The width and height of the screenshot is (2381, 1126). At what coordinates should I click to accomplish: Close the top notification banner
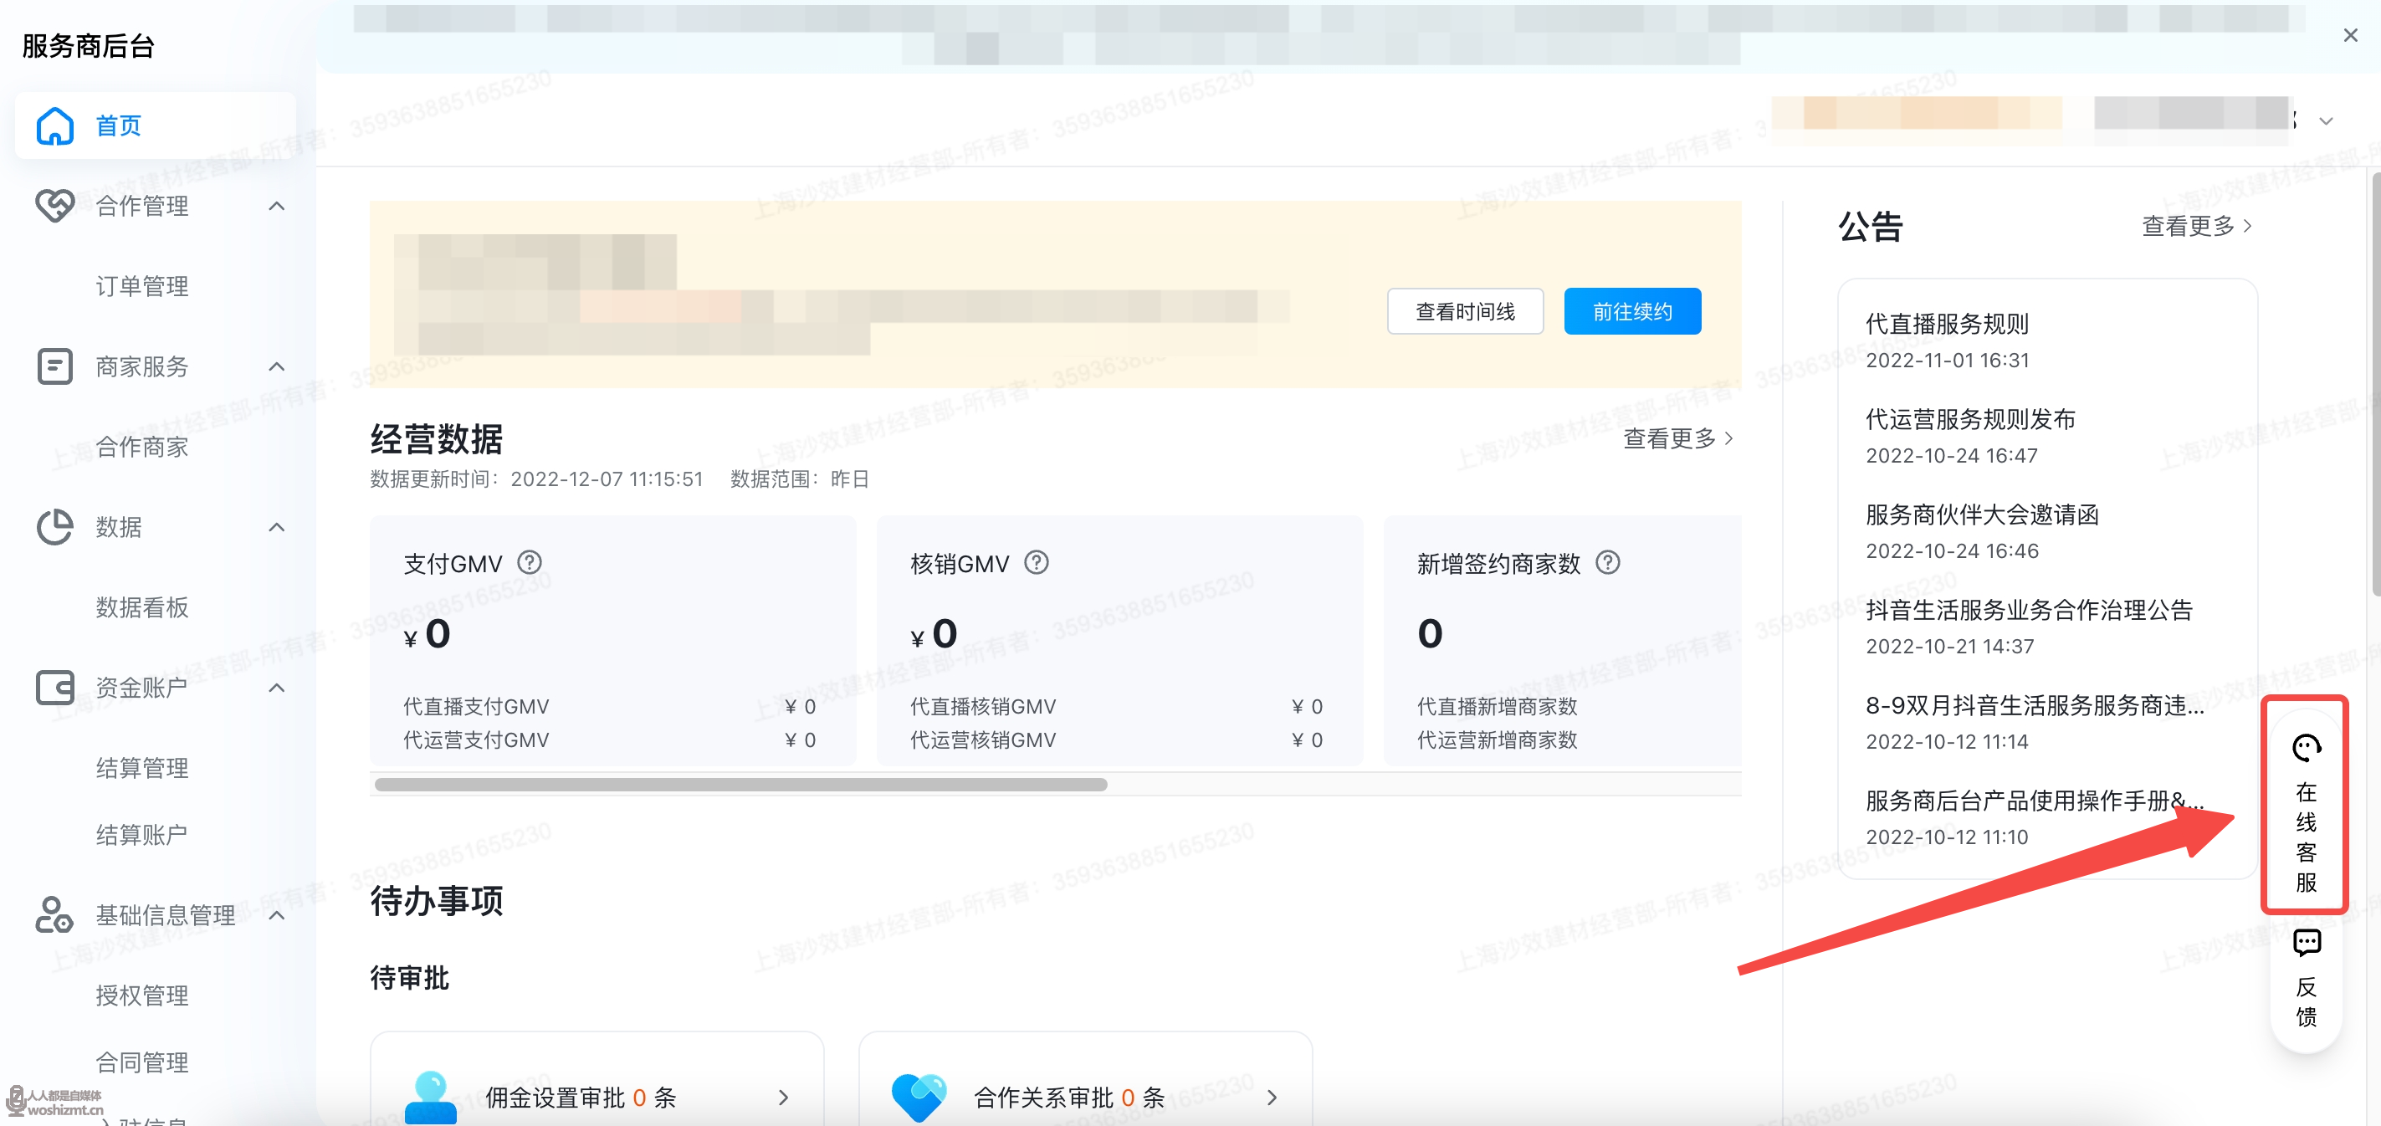[2351, 35]
